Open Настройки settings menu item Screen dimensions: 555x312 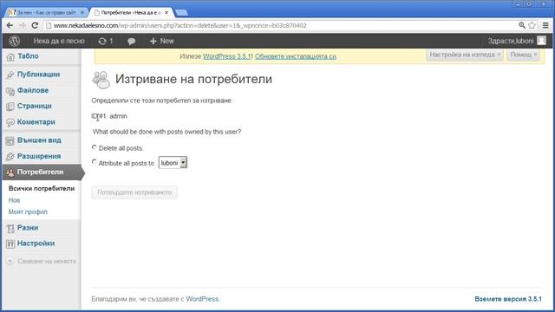click(36, 244)
